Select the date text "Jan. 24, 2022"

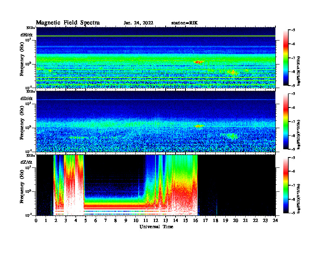point(138,23)
